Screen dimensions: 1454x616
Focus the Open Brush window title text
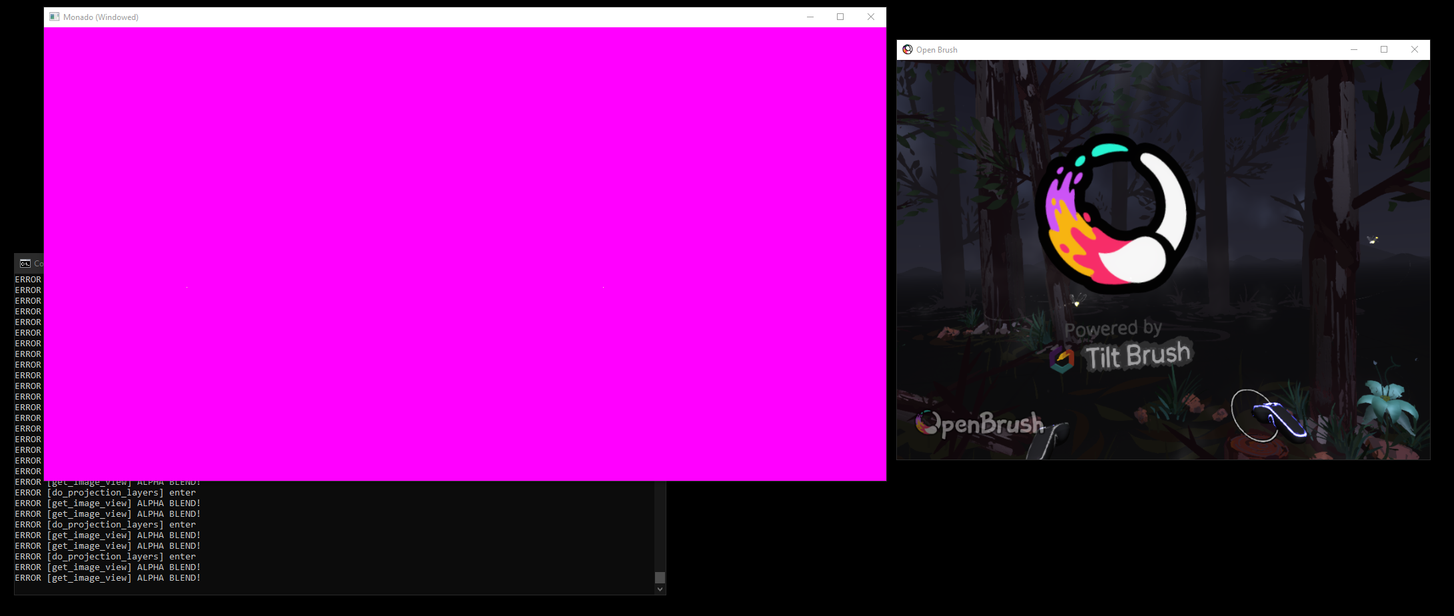(x=937, y=49)
